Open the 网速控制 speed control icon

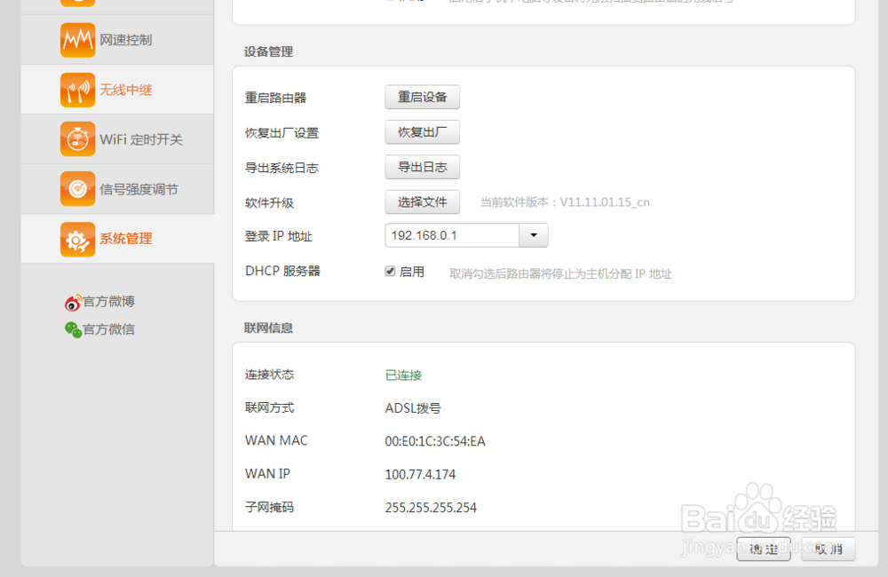tap(78, 39)
